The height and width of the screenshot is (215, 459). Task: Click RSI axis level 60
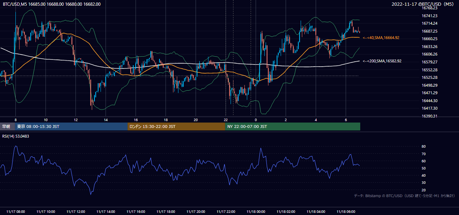click(423, 161)
